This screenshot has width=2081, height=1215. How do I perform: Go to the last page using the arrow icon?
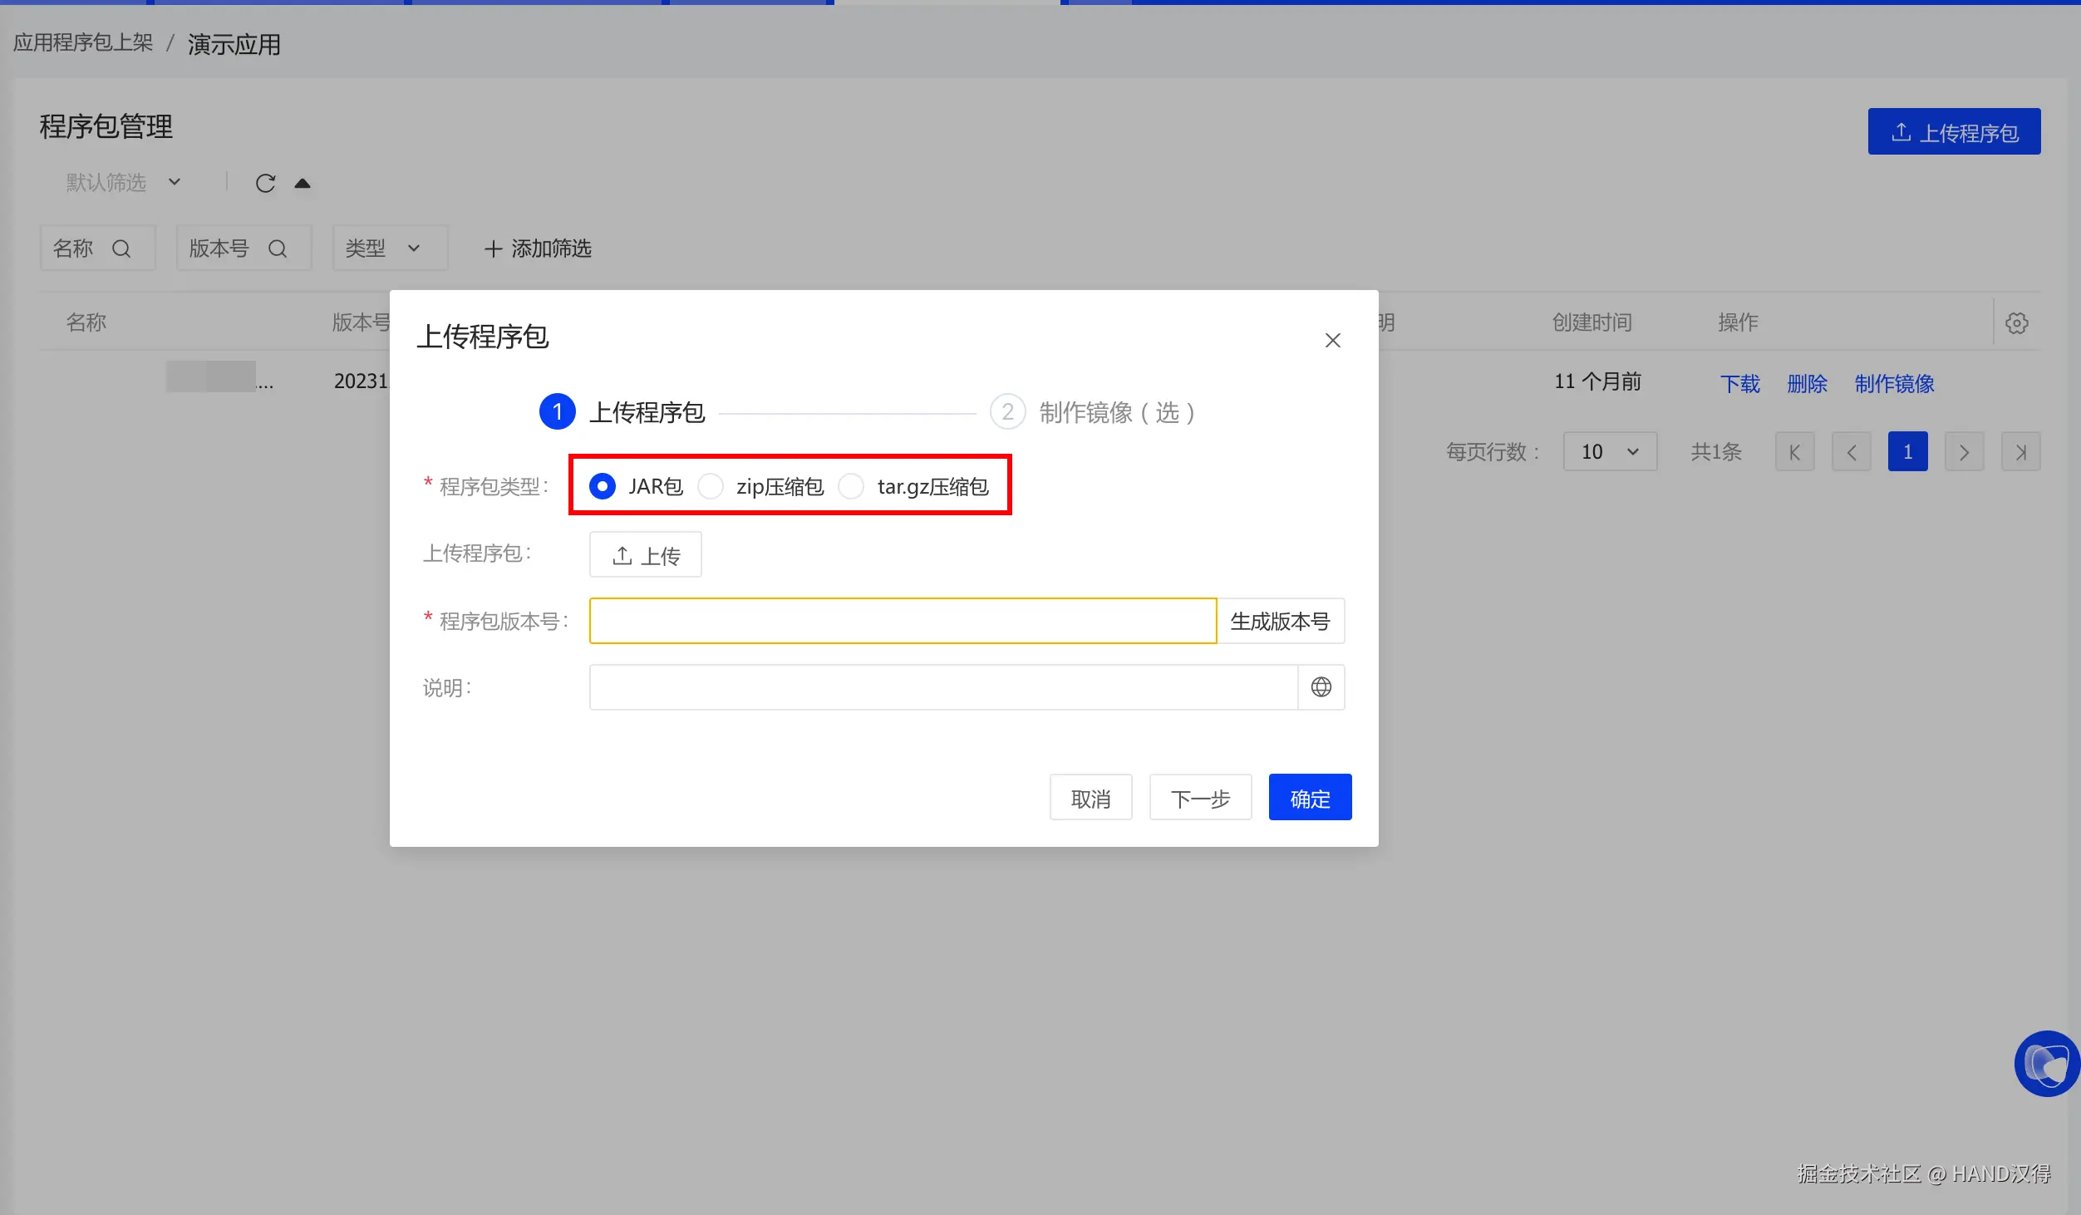click(2020, 452)
